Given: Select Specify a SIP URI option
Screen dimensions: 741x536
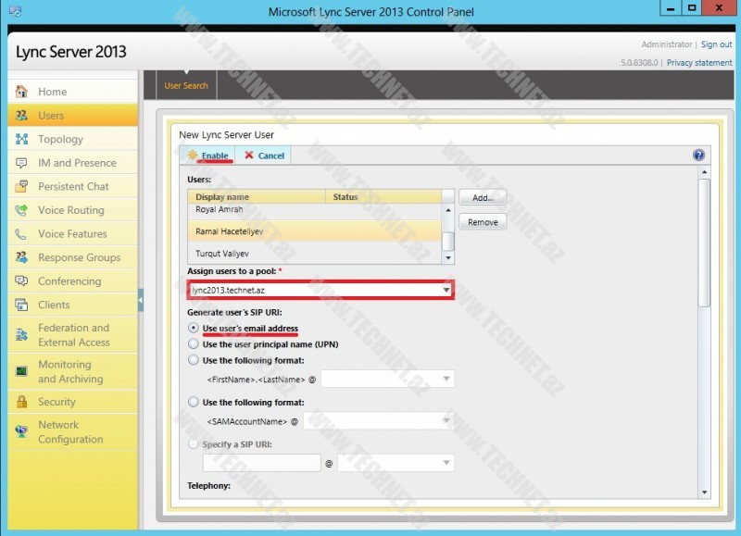Looking at the screenshot, I should [195, 443].
